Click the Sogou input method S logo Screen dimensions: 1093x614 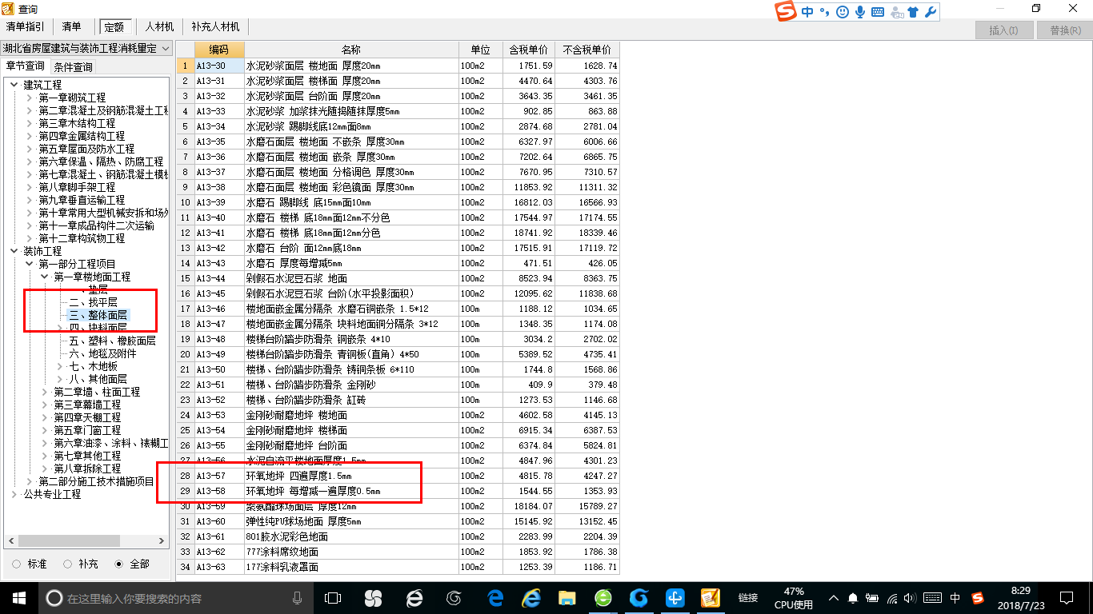tap(786, 12)
